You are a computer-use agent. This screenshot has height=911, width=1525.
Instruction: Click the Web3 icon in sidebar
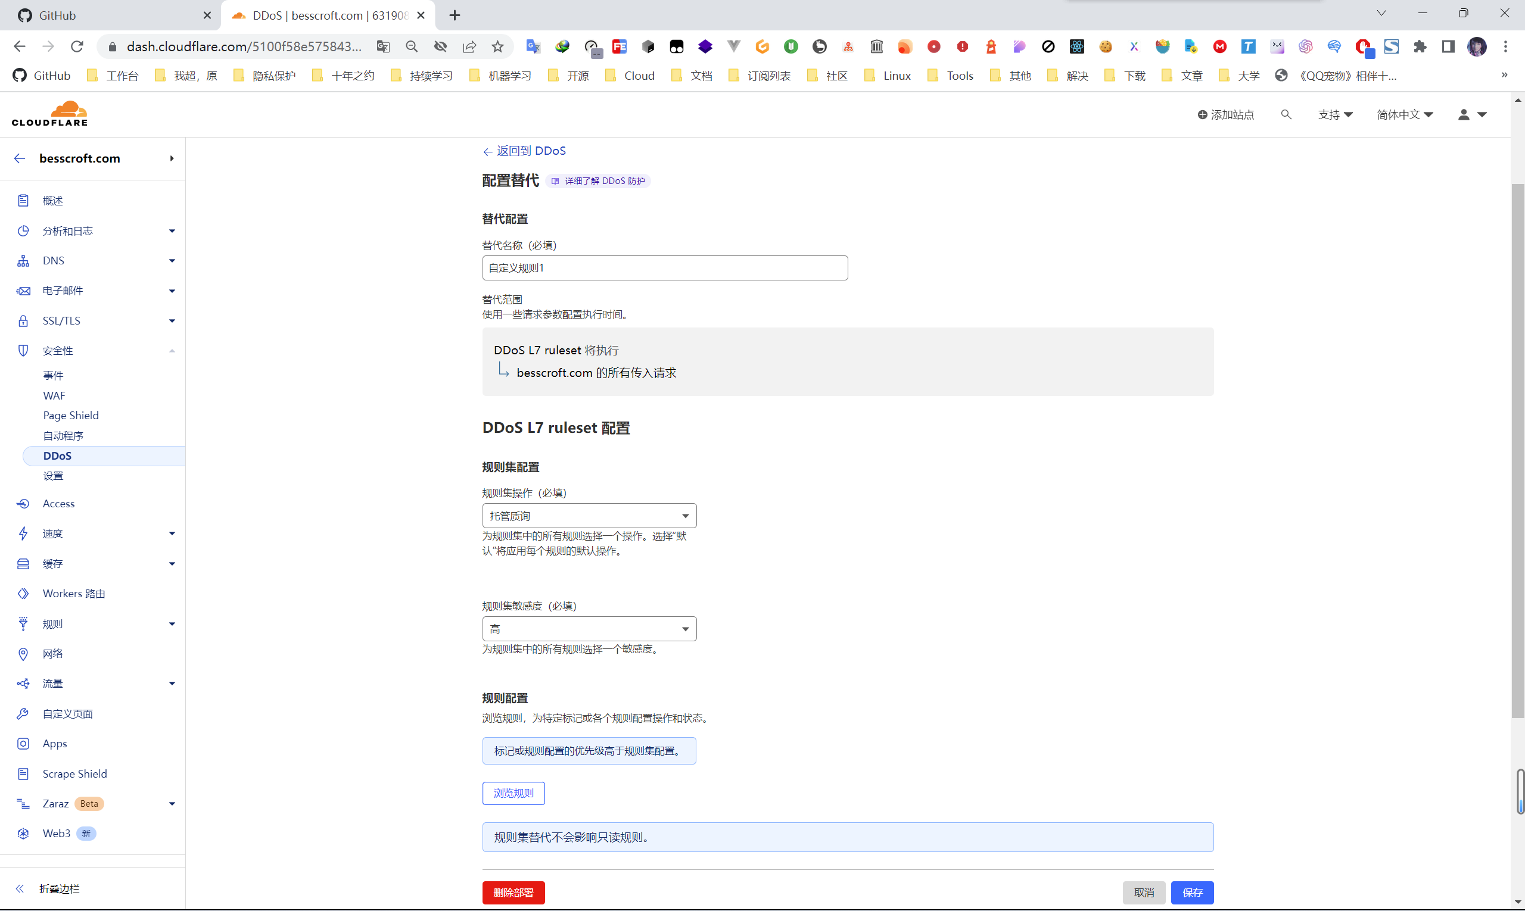pyautogui.click(x=23, y=833)
